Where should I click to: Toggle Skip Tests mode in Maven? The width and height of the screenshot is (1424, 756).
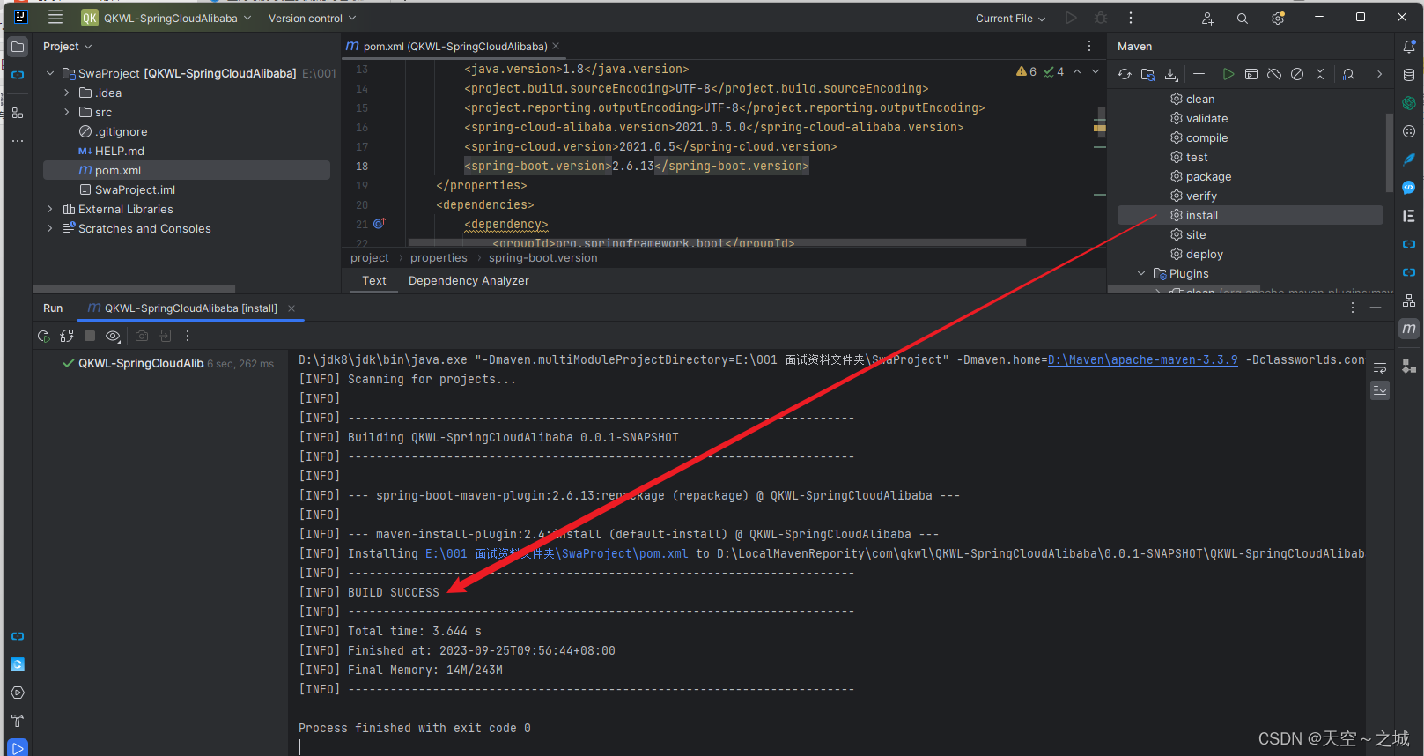tap(1297, 74)
